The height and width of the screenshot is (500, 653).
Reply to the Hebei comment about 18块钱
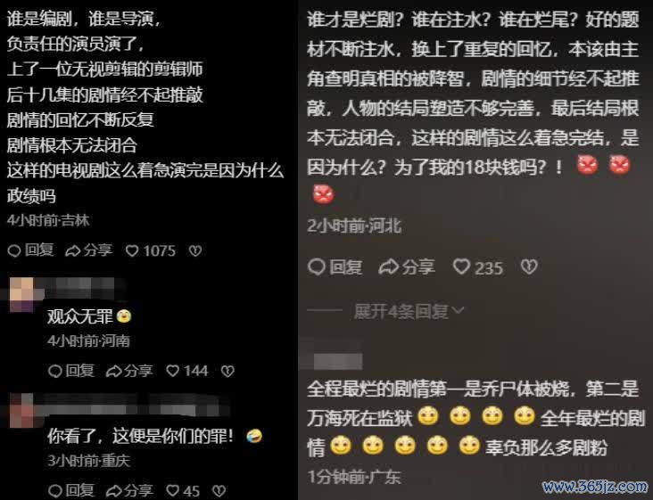point(335,267)
